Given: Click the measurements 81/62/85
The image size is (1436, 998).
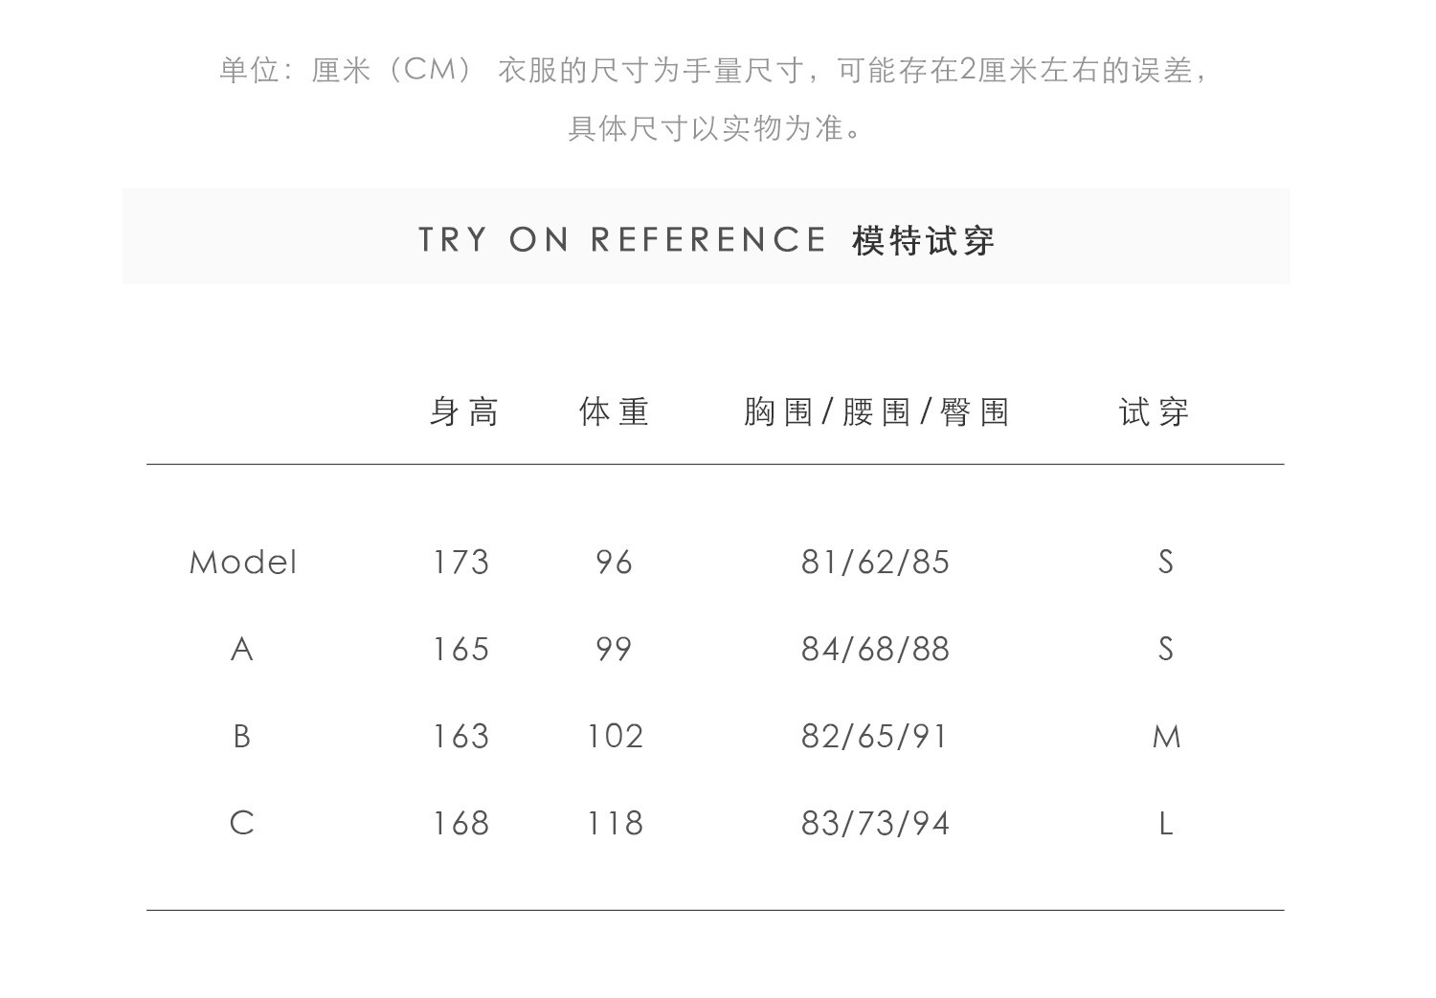Looking at the screenshot, I should [x=875, y=563].
